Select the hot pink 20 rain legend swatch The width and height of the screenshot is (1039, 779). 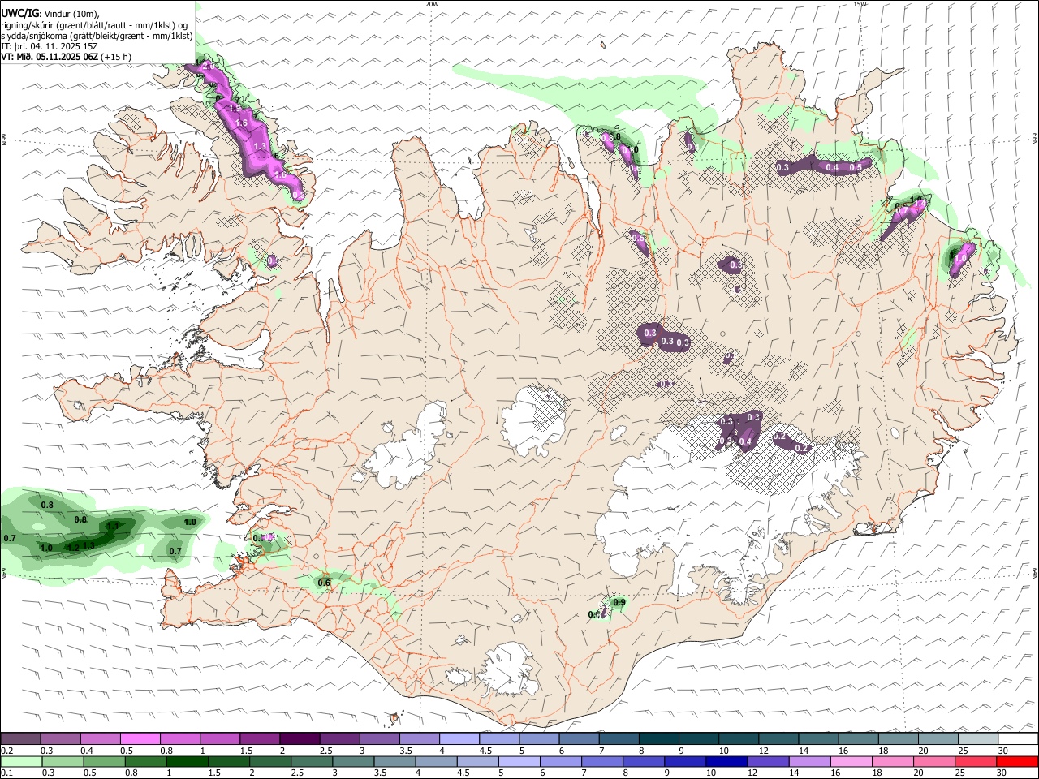point(933,761)
